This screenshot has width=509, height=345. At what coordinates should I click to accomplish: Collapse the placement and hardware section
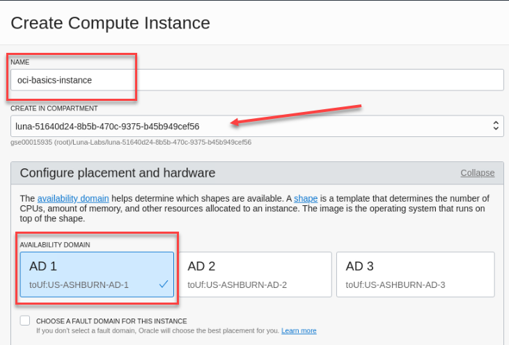click(x=478, y=172)
